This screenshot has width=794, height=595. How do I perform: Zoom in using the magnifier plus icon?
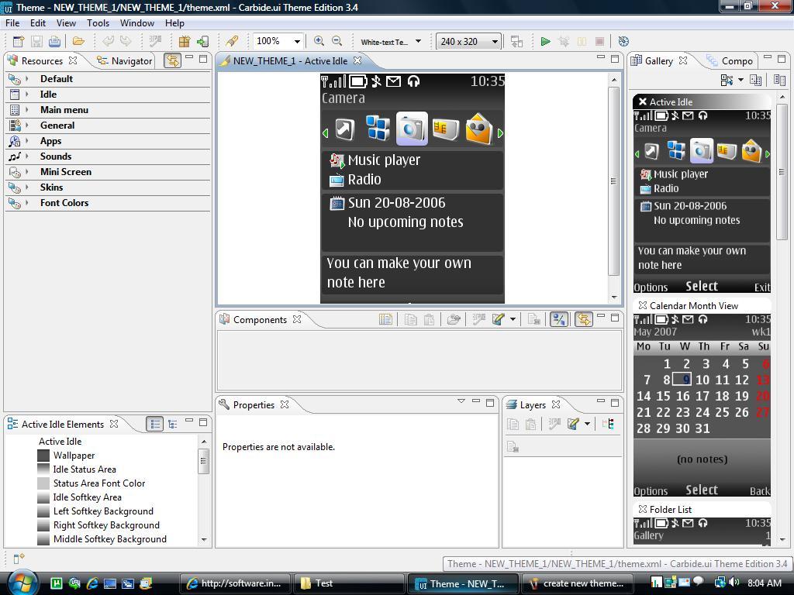click(x=318, y=41)
